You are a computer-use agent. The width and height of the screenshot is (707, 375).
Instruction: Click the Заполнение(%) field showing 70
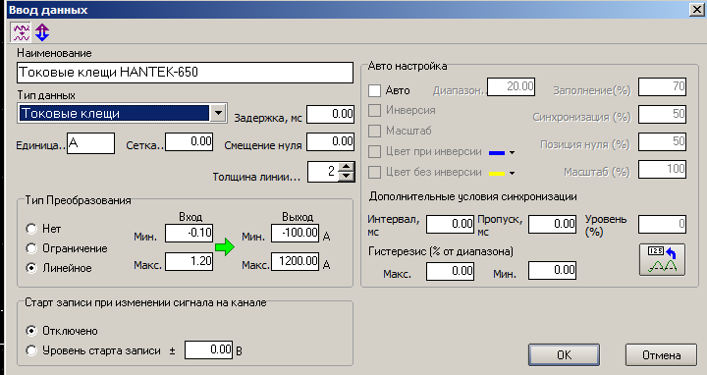pyautogui.click(x=663, y=86)
